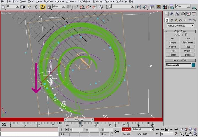Toggle the Angle Snap icon
Viewport: 198px width, 137px height.
[x=82, y=7]
